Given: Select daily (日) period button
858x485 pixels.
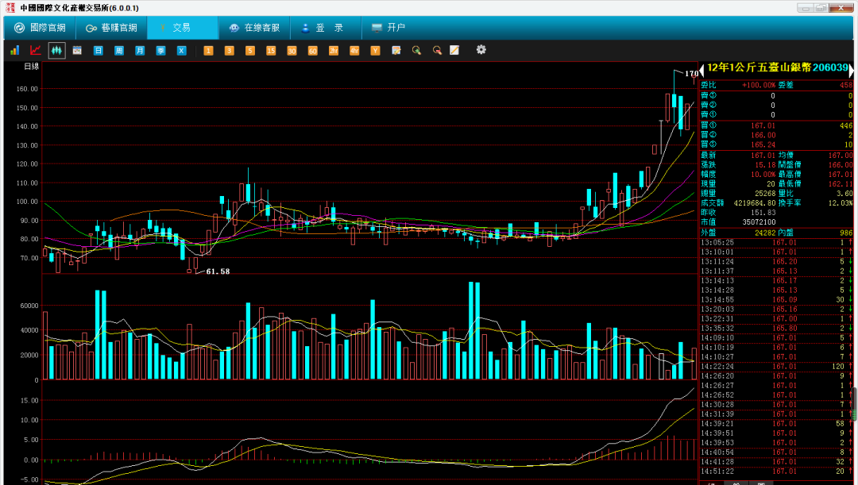Looking at the screenshot, I should [x=98, y=50].
